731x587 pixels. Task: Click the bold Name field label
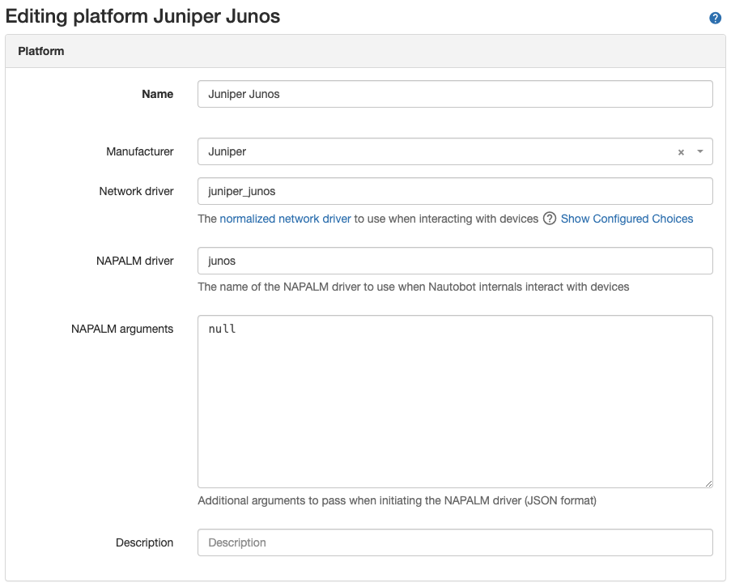157,94
